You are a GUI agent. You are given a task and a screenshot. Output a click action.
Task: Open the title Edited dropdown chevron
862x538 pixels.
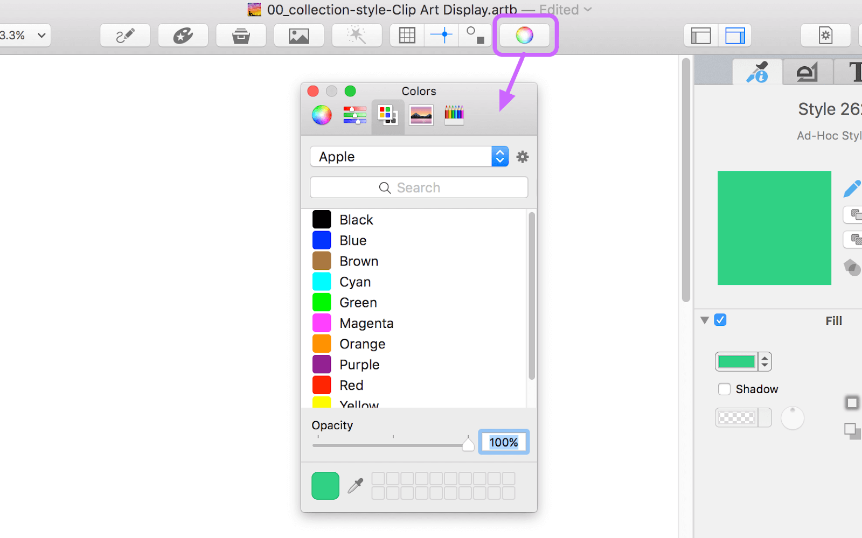pos(588,10)
